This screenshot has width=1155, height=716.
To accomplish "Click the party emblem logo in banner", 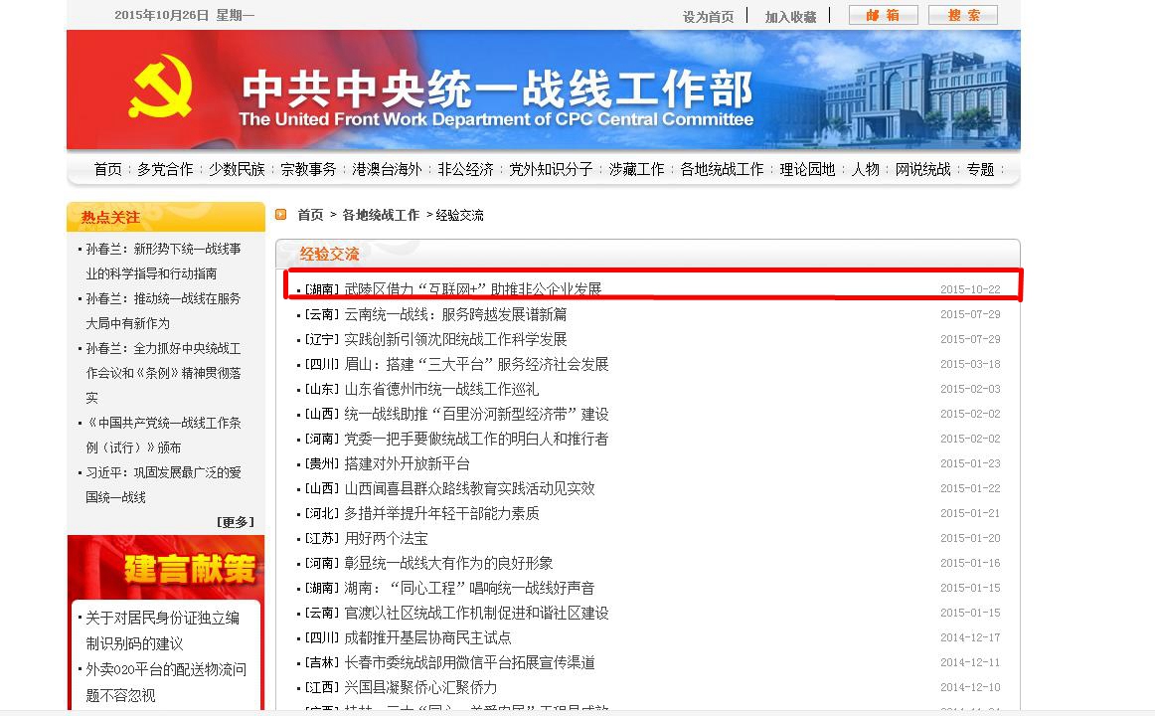I will tap(160, 90).
